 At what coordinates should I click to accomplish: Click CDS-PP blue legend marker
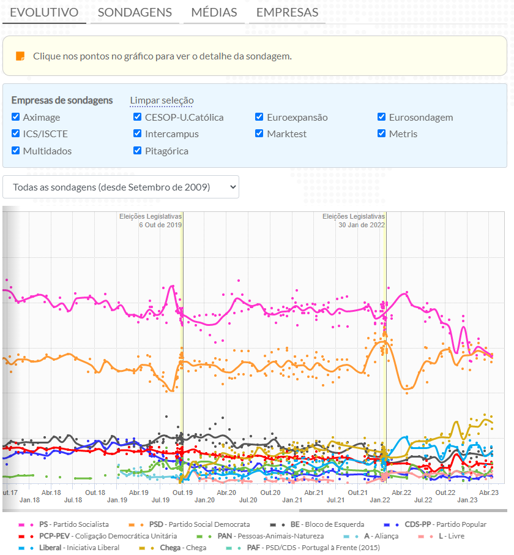coord(392,524)
